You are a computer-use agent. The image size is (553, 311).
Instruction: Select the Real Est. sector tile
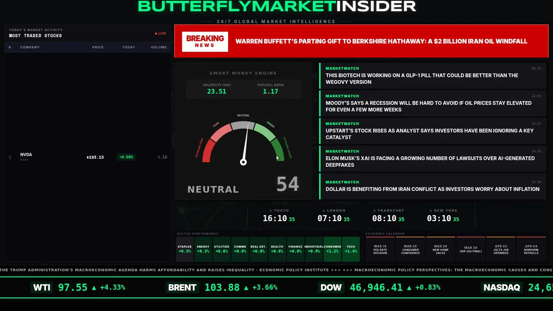[x=258, y=249]
